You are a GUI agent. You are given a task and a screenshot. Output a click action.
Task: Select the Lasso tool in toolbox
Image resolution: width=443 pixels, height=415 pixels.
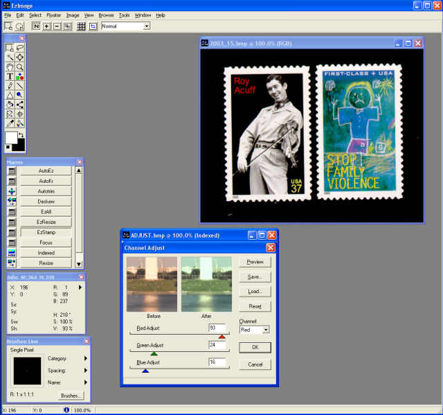(x=20, y=48)
